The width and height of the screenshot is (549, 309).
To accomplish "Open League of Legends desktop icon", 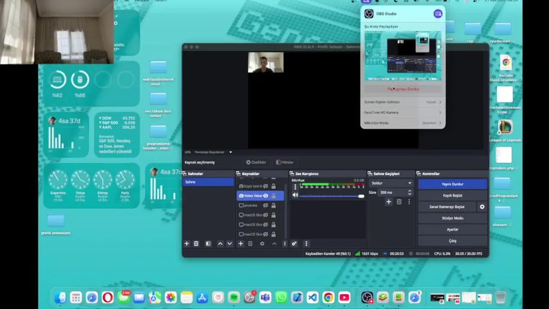I will pyautogui.click(x=505, y=130).
